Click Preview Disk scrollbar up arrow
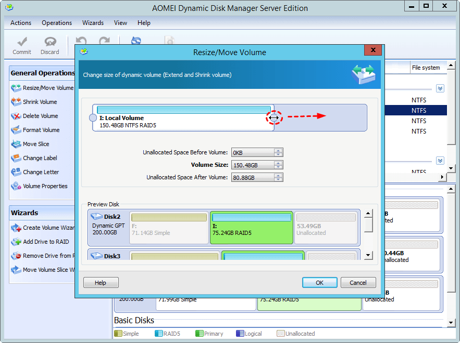The image size is (460, 343). [368, 214]
